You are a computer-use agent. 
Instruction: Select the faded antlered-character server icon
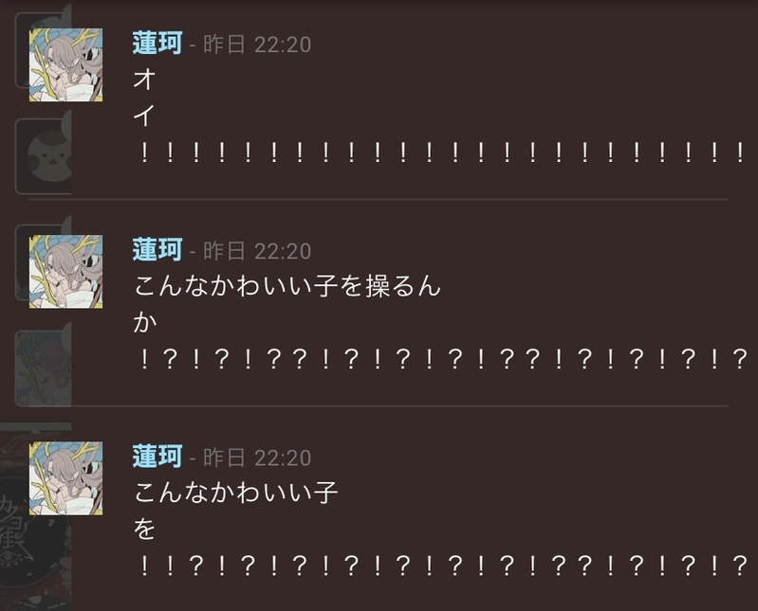(44, 368)
